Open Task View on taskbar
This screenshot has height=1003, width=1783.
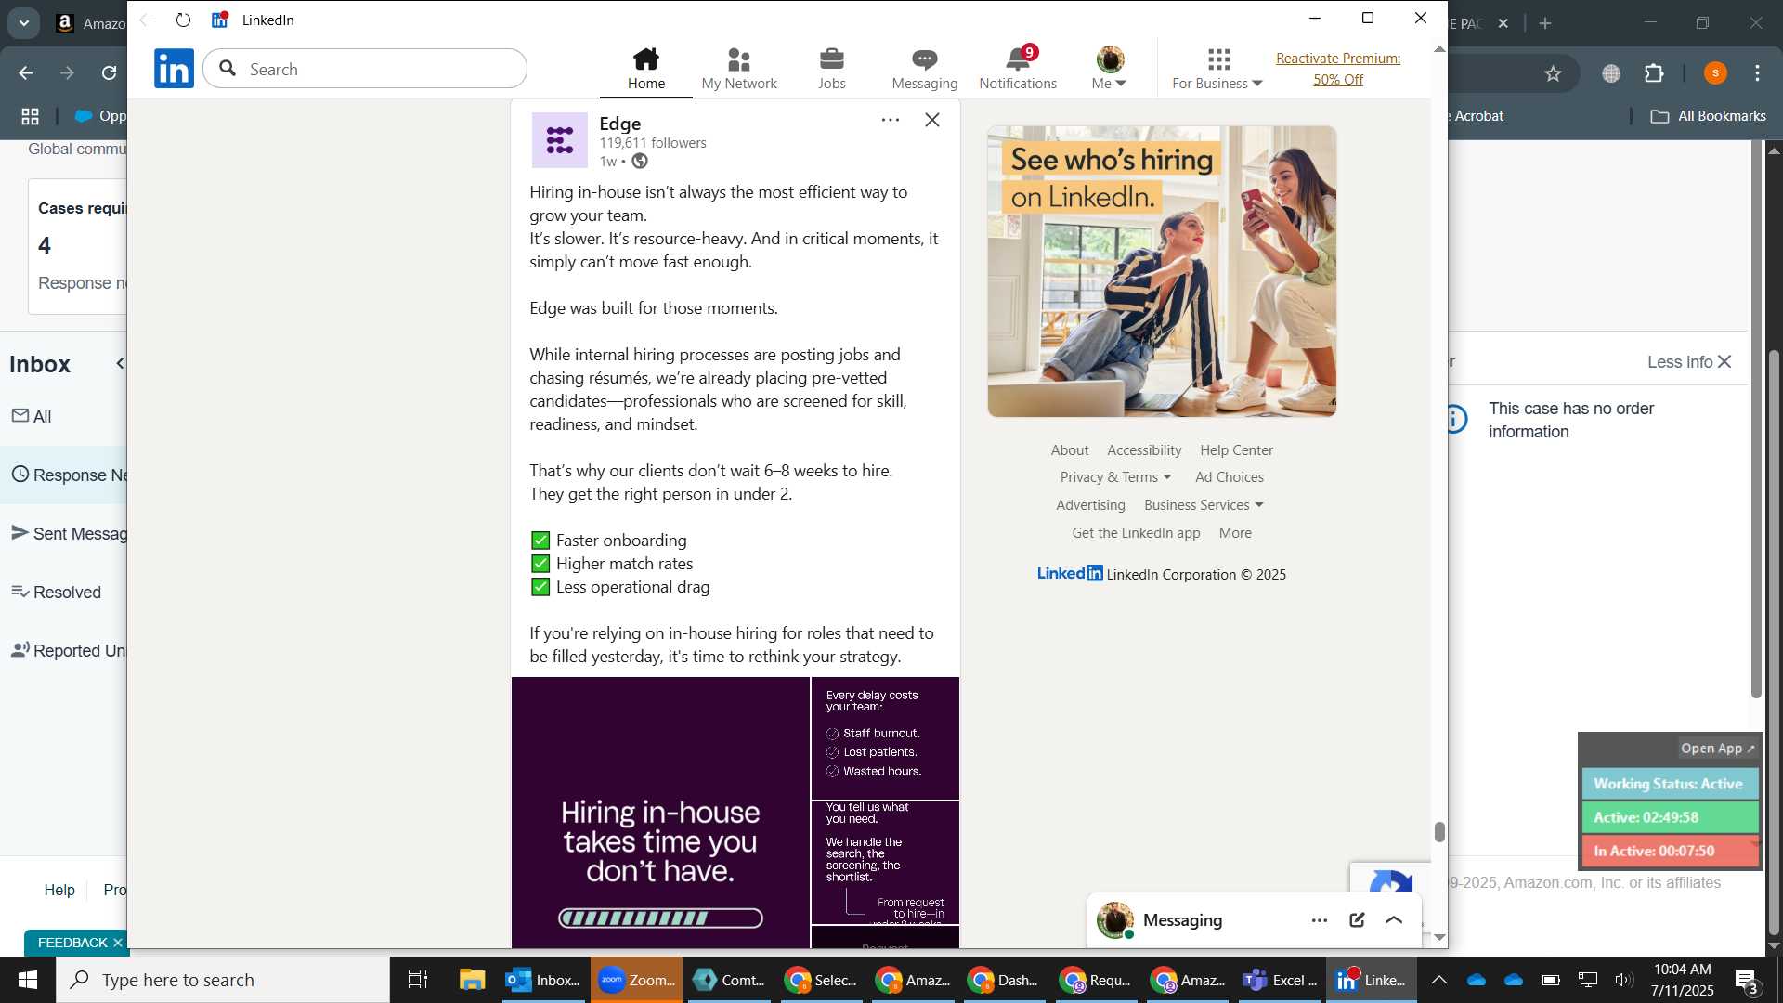[418, 980]
